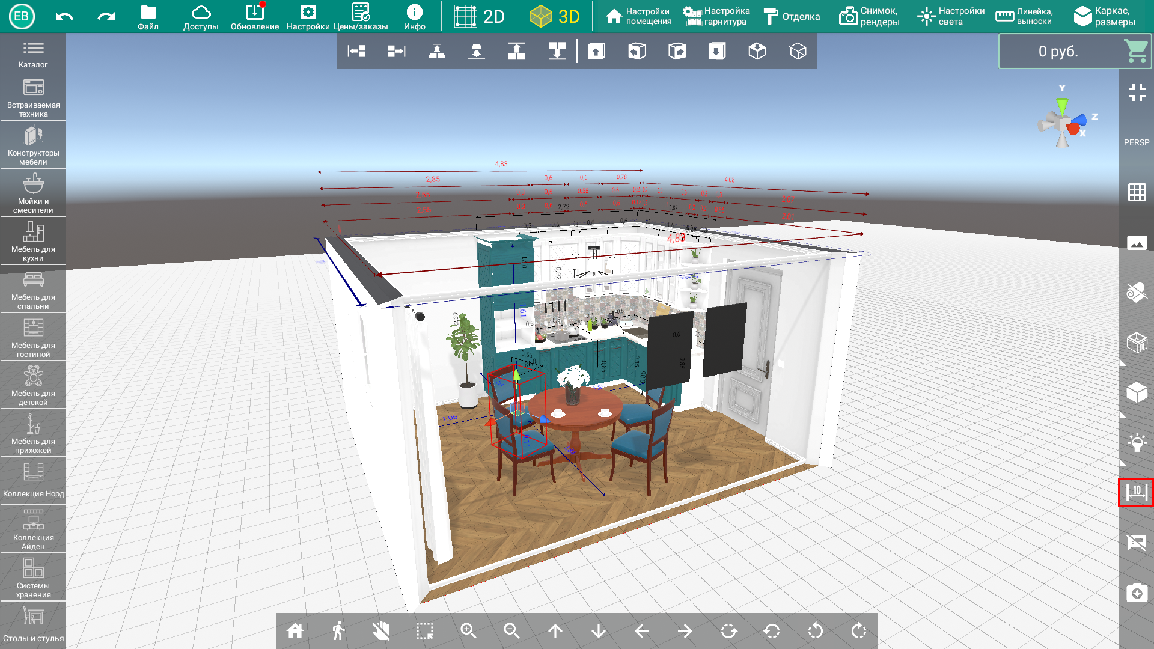Toggle solid cube display mode

pos(1137,393)
